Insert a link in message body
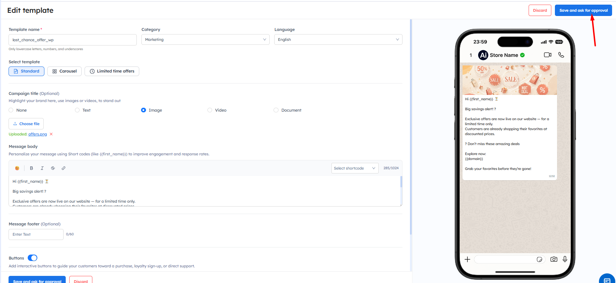Screen dimensions: 616x283 coord(64,168)
